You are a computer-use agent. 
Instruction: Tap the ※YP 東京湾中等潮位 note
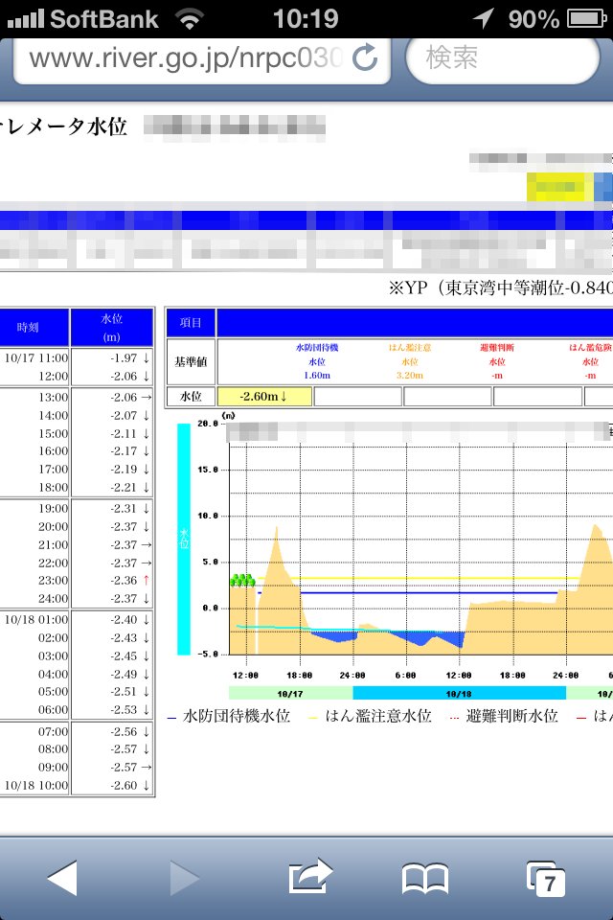[500, 287]
